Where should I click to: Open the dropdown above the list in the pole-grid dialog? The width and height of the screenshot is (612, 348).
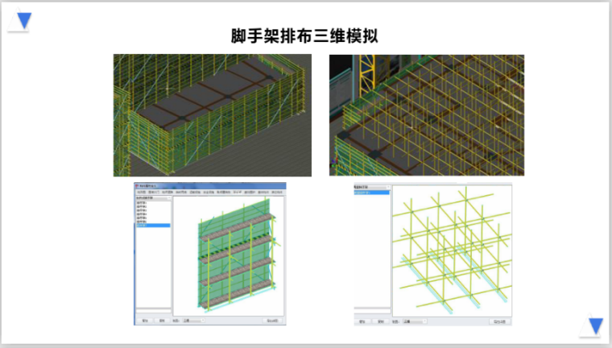(371, 187)
